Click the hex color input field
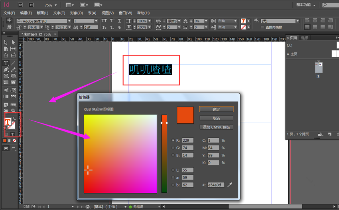The height and width of the screenshot is (210, 339). [x=215, y=185]
